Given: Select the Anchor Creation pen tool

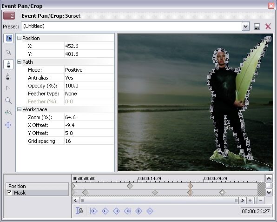Looking at the screenshot, I should 8,64.
